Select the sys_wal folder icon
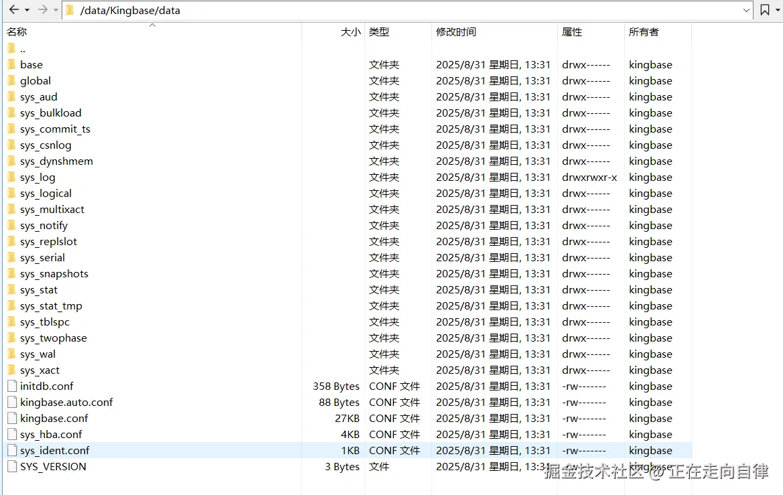Screen dimensions: 783x495 tap(12, 354)
